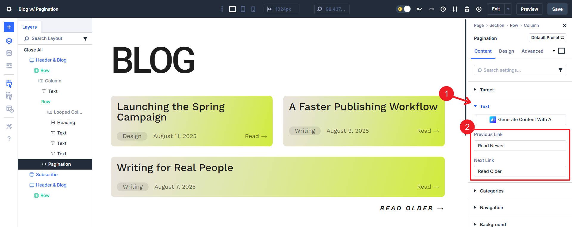Open the layers filter funnel icon
Image resolution: width=572 pixels, height=227 pixels.
click(85, 39)
